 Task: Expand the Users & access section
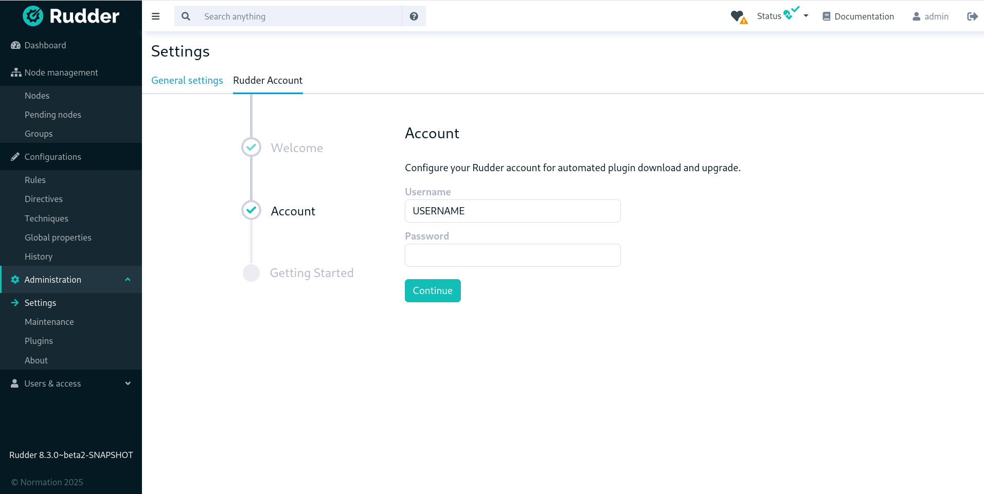pyautogui.click(x=128, y=383)
